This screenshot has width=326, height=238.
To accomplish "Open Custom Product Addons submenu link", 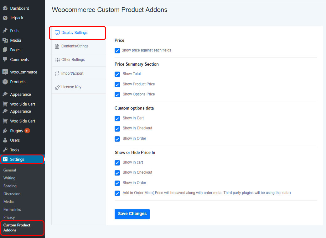I will click(x=17, y=228).
